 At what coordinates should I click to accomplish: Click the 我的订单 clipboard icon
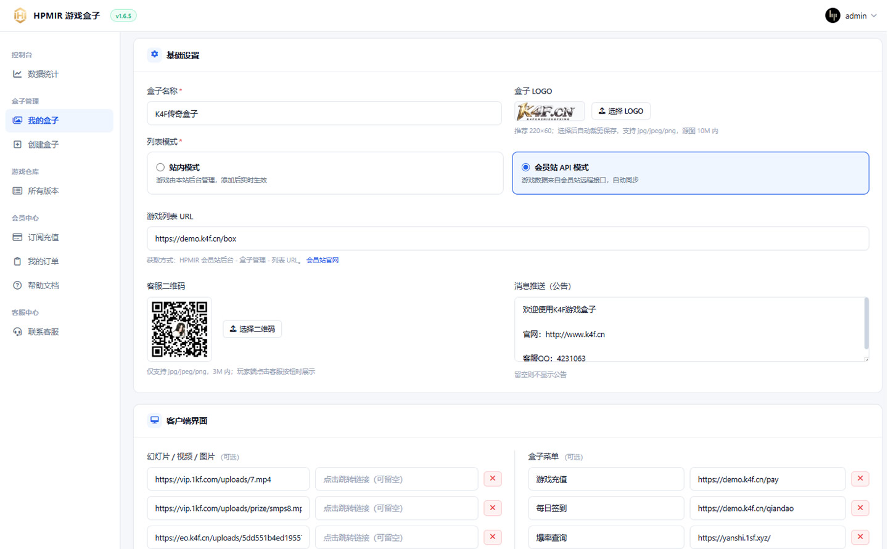[x=17, y=261]
